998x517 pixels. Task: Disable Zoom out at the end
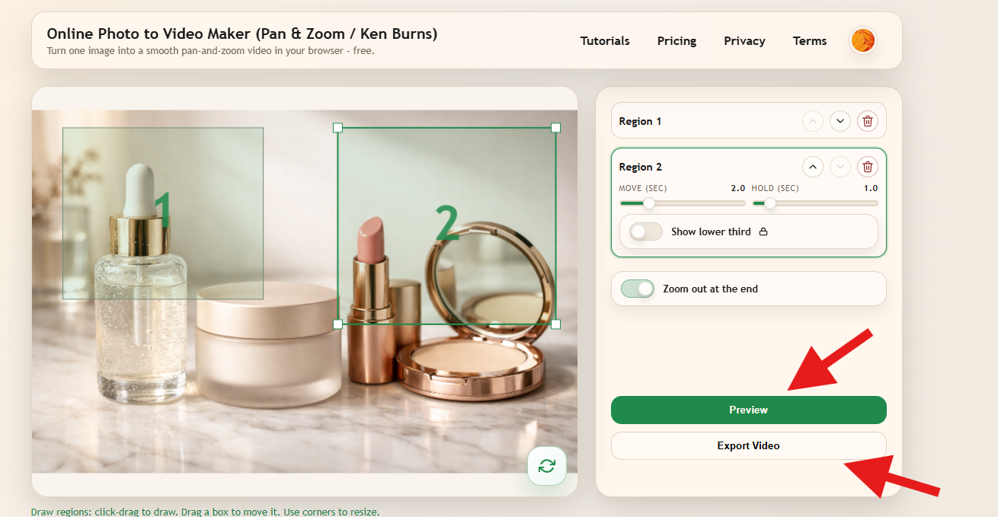[x=637, y=289]
